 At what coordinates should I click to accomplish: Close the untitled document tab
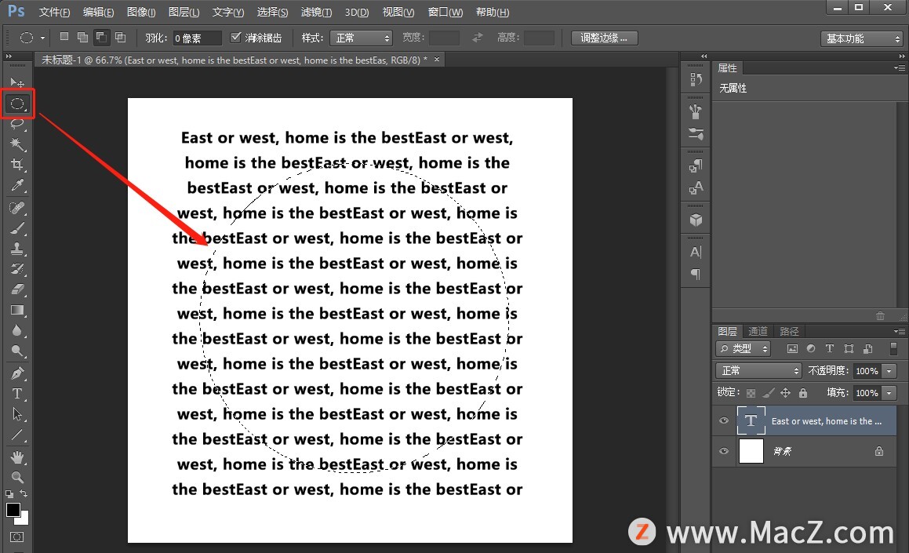pos(437,59)
